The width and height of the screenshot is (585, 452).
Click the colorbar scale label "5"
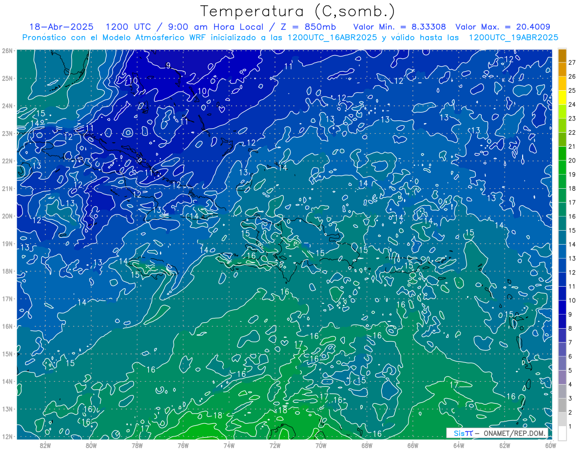tap(570, 371)
